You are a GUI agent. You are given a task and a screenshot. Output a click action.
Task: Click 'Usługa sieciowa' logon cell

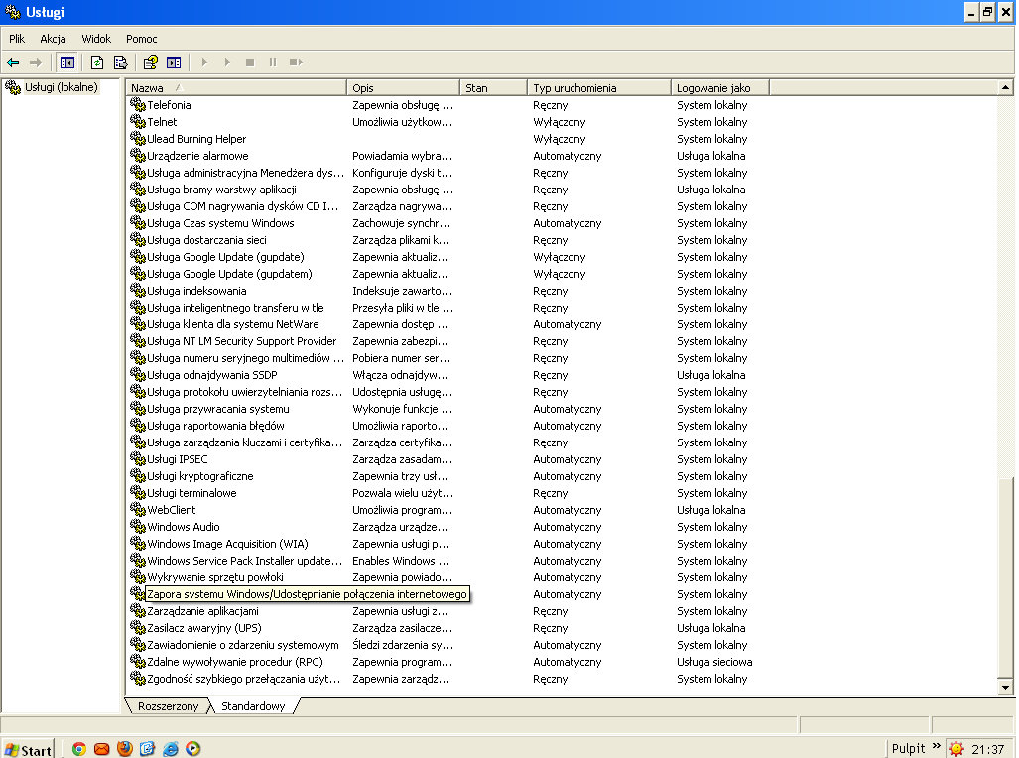click(714, 662)
